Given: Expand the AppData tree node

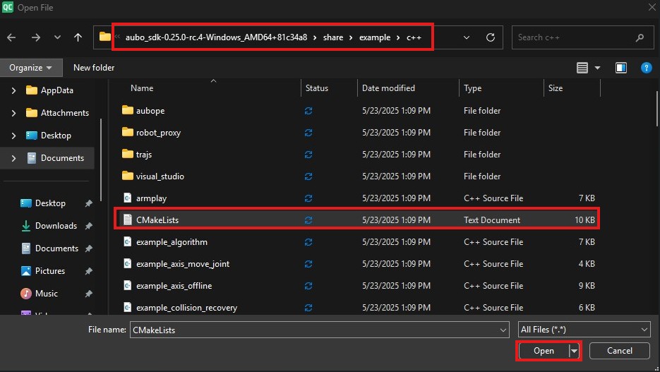Looking at the screenshot, I should 13,90.
